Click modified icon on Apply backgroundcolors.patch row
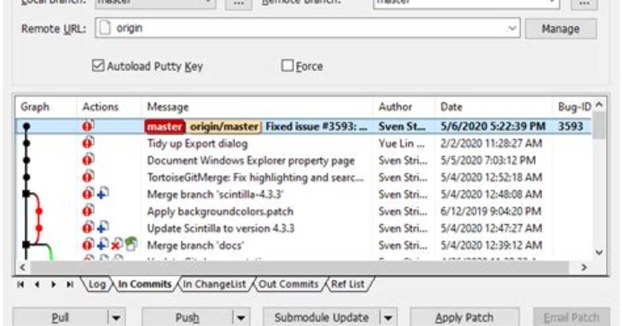 tap(88, 211)
